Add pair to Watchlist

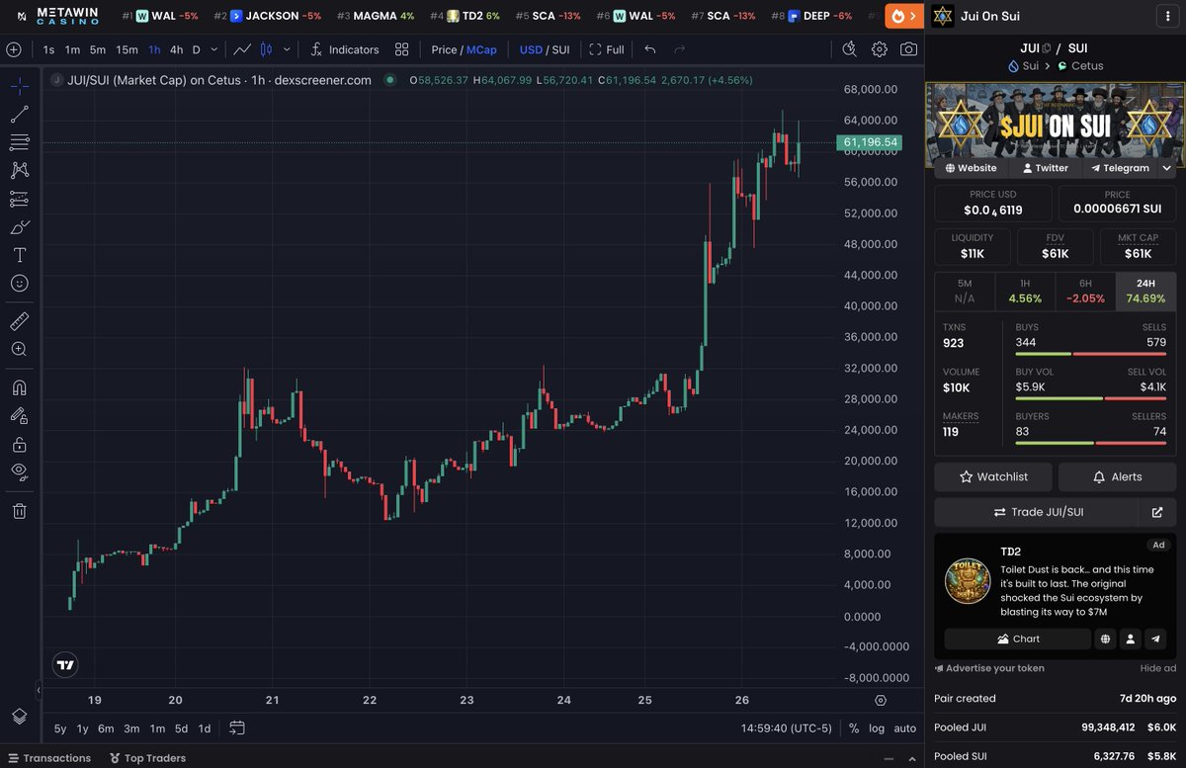993,476
